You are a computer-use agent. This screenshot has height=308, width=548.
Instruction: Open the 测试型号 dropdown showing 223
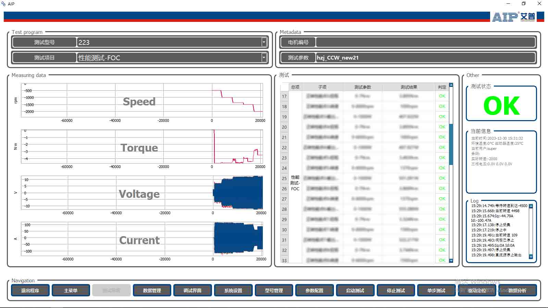tap(264, 42)
